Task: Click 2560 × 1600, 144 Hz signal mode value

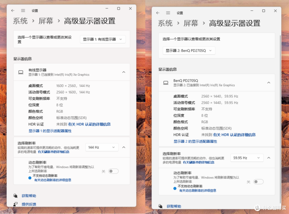Action: pos(73,92)
